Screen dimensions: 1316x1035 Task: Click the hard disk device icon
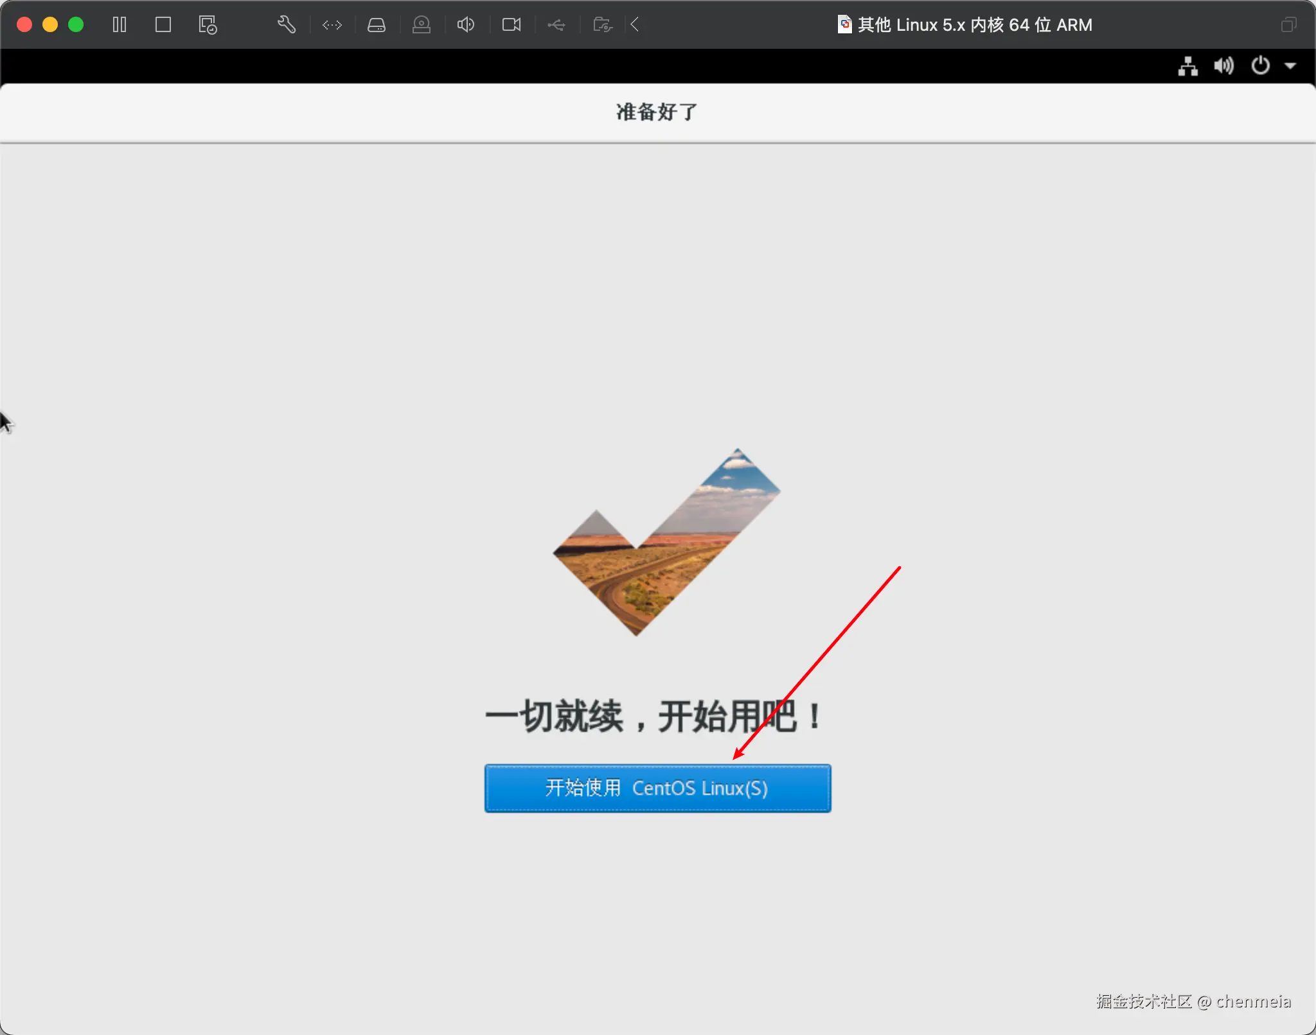pos(377,24)
